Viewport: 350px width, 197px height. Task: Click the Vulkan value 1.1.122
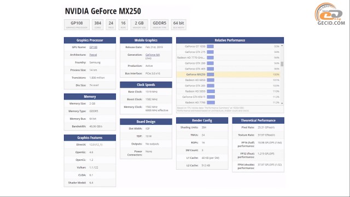(x=94, y=167)
